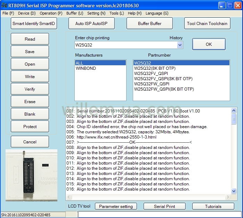
Task: Click log scrollbar up arrow
Action: [234, 110]
